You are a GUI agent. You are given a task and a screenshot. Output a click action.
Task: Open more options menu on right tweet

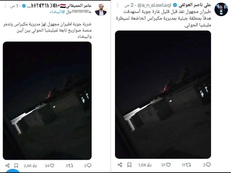[118, 5]
